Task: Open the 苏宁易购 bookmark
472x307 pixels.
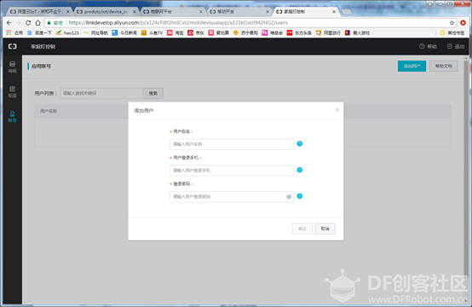Action: pos(245,33)
